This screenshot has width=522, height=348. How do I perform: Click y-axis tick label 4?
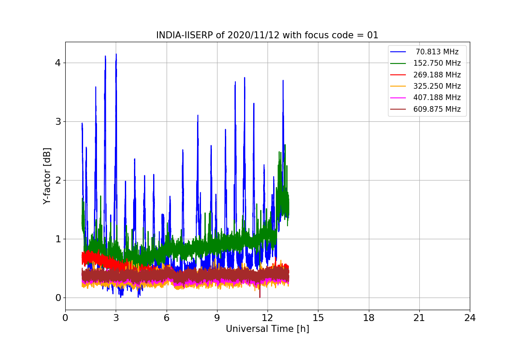pyautogui.click(x=58, y=63)
